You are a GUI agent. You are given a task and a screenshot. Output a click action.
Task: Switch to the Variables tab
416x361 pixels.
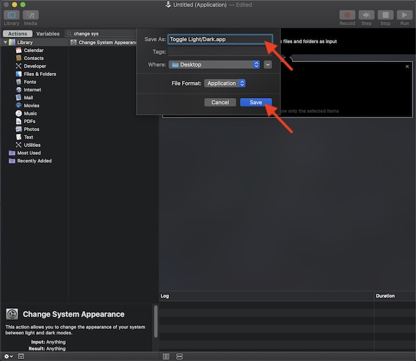[48, 34]
